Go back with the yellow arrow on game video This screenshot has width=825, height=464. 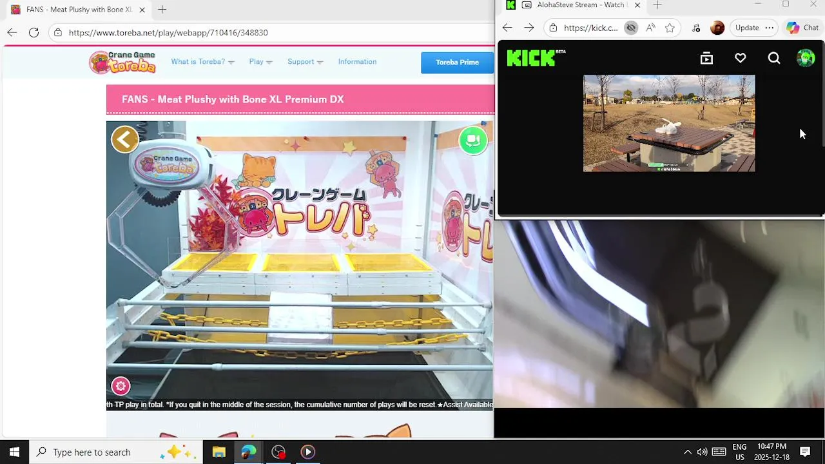125,139
